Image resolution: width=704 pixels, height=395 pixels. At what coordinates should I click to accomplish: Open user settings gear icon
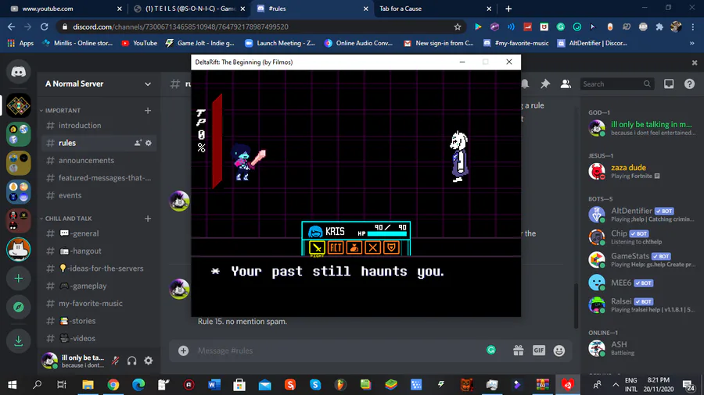point(148,360)
